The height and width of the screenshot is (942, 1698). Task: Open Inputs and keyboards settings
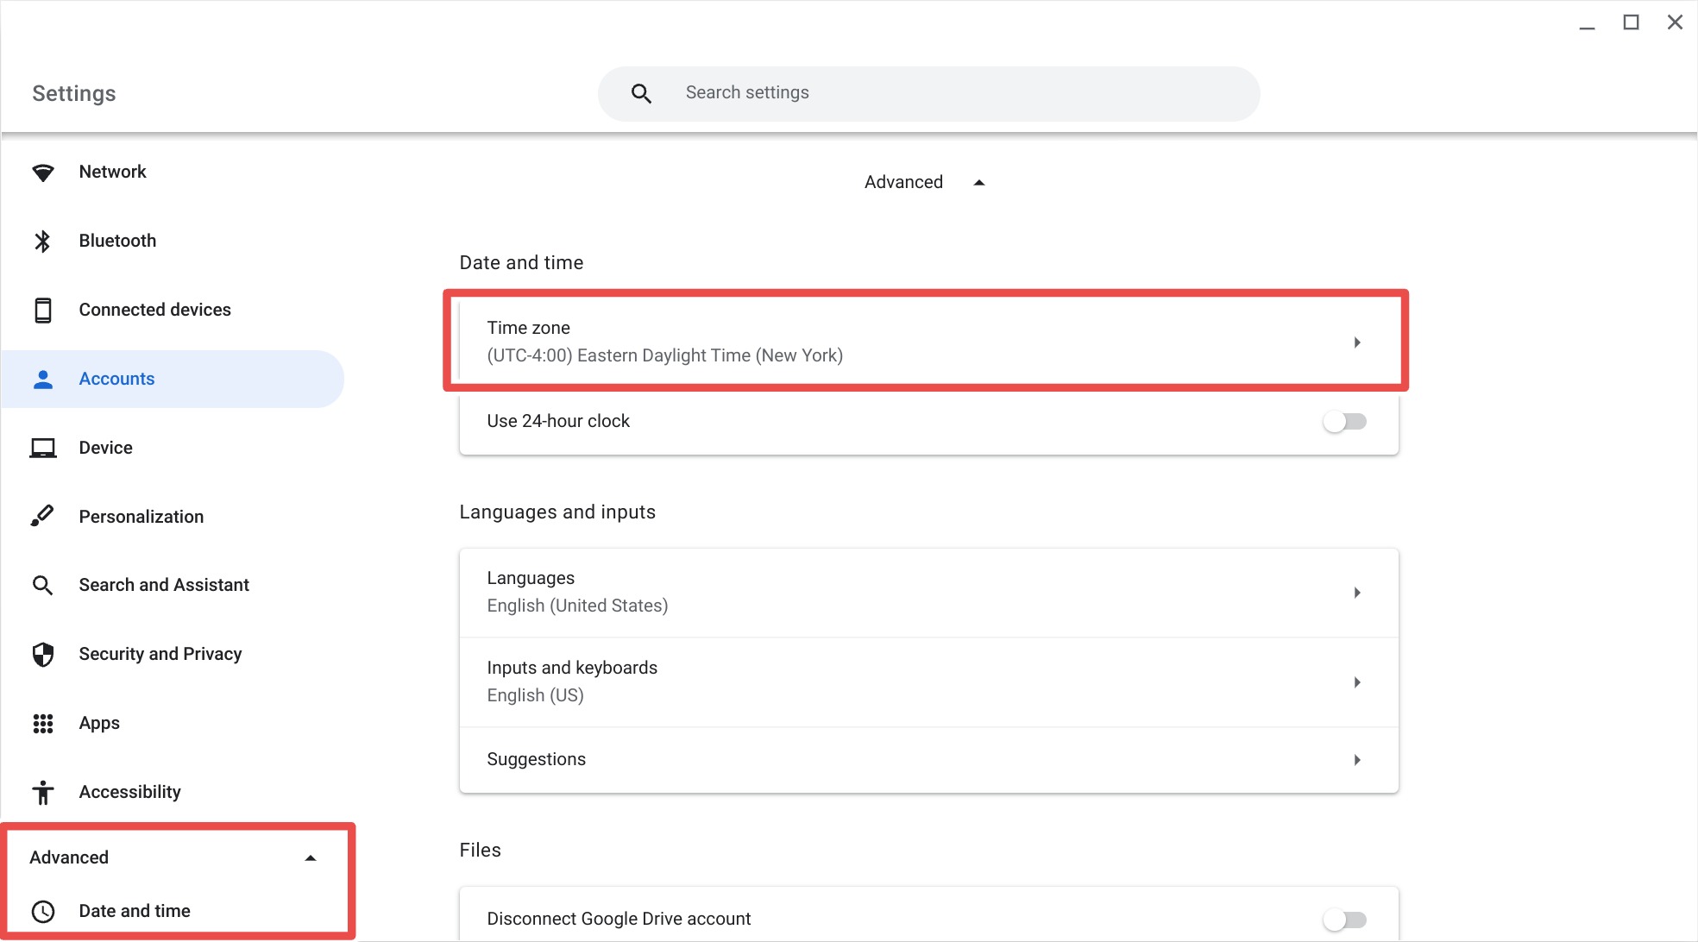click(925, 681)
